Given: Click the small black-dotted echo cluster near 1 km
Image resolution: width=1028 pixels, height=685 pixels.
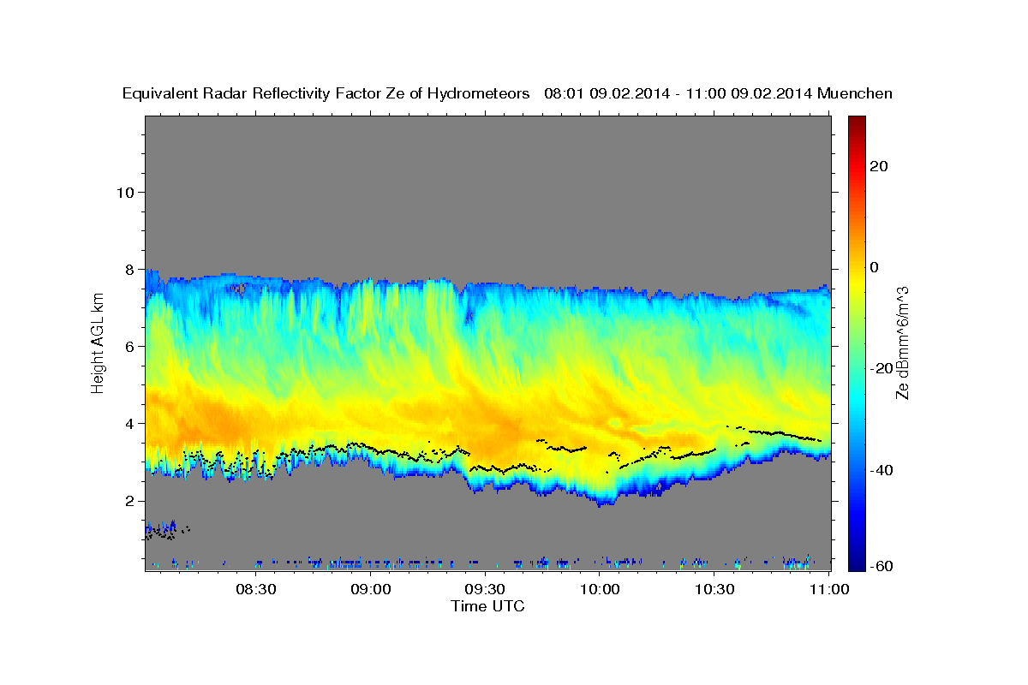Looking at the screenshot, I should 167,531.
